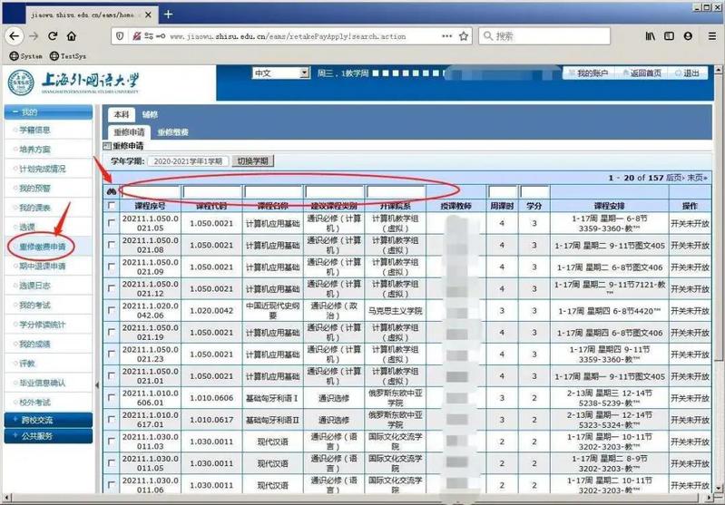725x505 pixels.
Task: Expand the 公共服务 sidebar section
Action: click(47, 435)
